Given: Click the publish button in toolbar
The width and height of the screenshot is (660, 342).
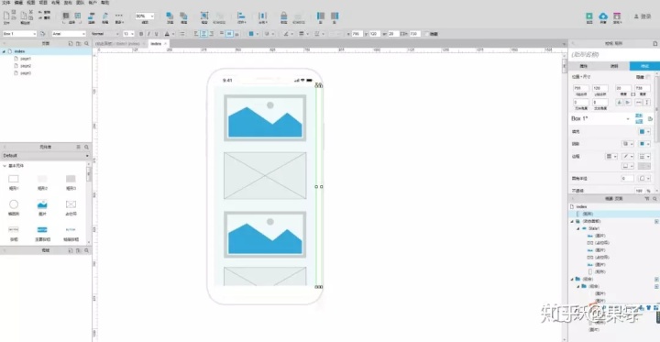Looking at the screenshot, I should 617,17.
